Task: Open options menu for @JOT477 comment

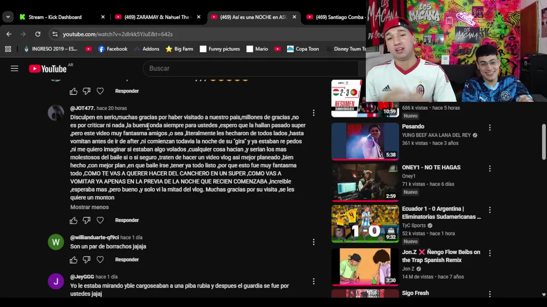Action: (314, 113)
